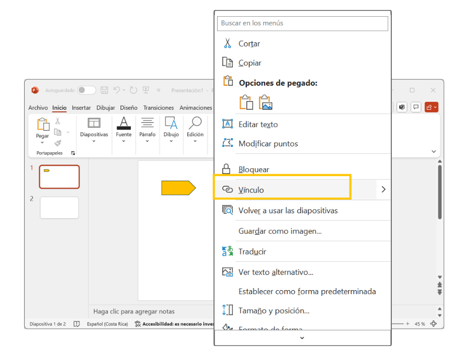Click the Traducir translate icon

[227, 251]
